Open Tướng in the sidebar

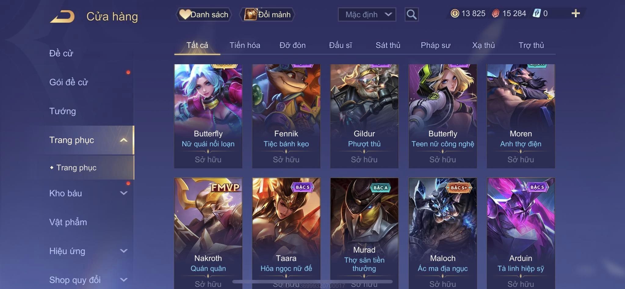pos(63,111)
